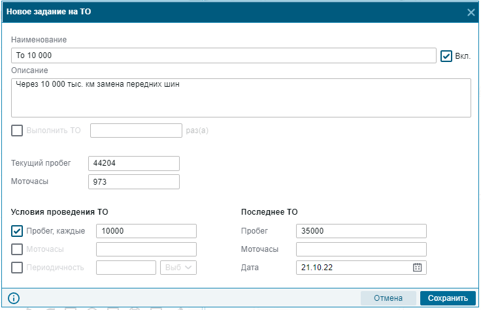The image size is (481, 310).
Task: Save the task with Сохранить button
Action: pos(448,298)
